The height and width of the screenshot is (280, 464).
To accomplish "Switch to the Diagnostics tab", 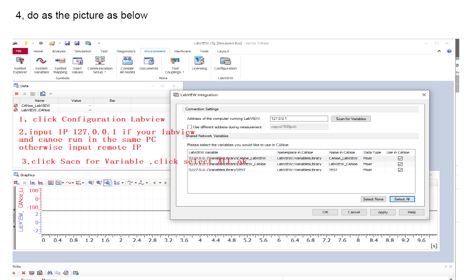I will (126, 51).
